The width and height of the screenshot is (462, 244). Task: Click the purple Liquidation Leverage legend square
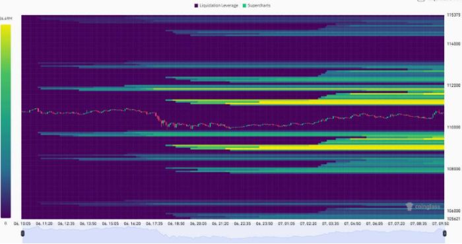pyautogui.click(x=196, y=5)
